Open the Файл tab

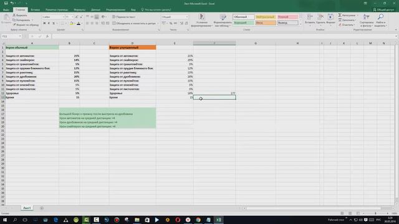(6, 10)
